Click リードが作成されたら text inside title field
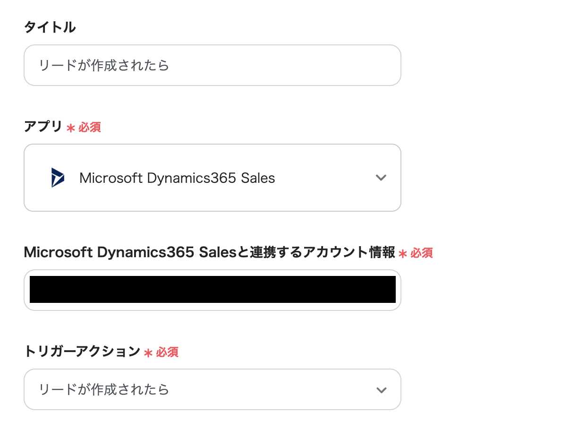Image resolution: width=561 pixels, height=447 pixels. coord(104,65)
